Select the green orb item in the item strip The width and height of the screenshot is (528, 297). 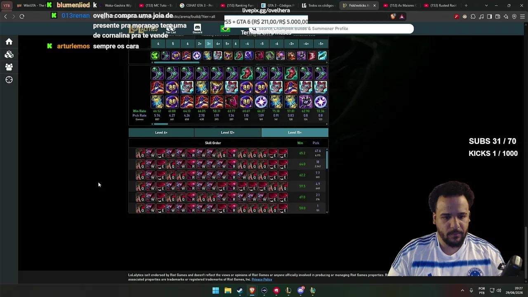click(x=155, y=56)
